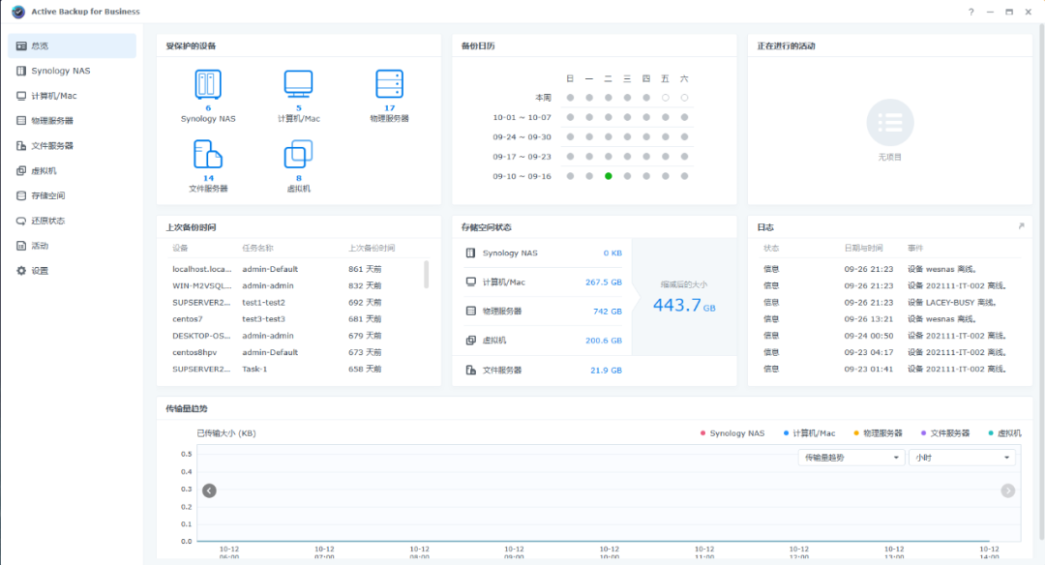The height and width of the screenshot is (565, 1045).
Task: Click the 文件服务器 file icon in 受保护的设备
Action: [208, 154]
